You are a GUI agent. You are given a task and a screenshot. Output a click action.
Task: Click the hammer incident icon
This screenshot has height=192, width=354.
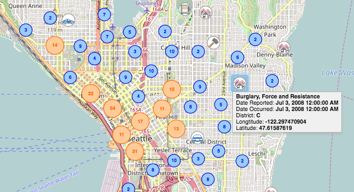tap(213, 43)
